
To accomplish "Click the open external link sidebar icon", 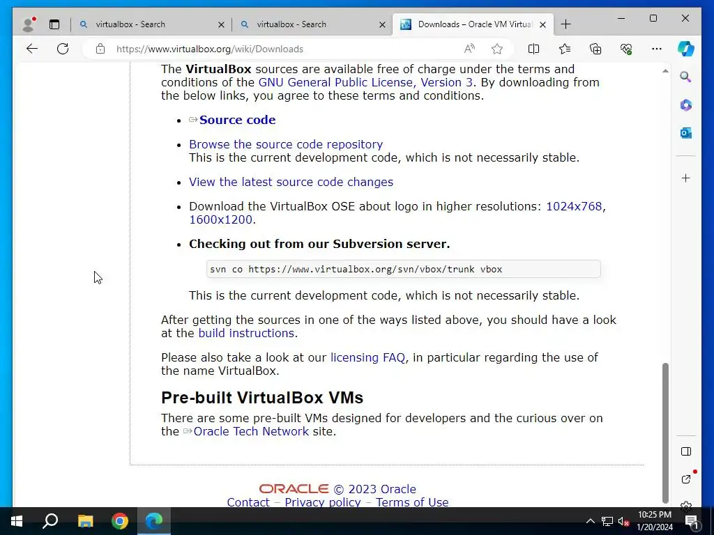I will (x=686, y=479).
